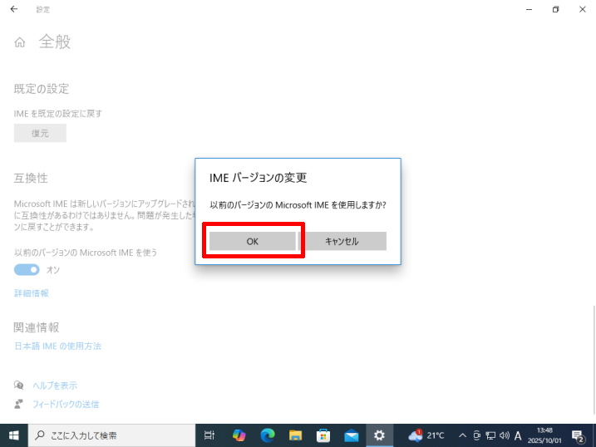596x447 pixels.
Task: Open 日本語 IME の使用方法 link
Action: tap(57, 346)
